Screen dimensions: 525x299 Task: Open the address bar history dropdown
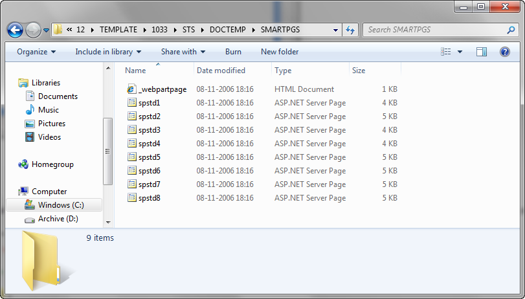pyautogui.click(x=335, y=30)
